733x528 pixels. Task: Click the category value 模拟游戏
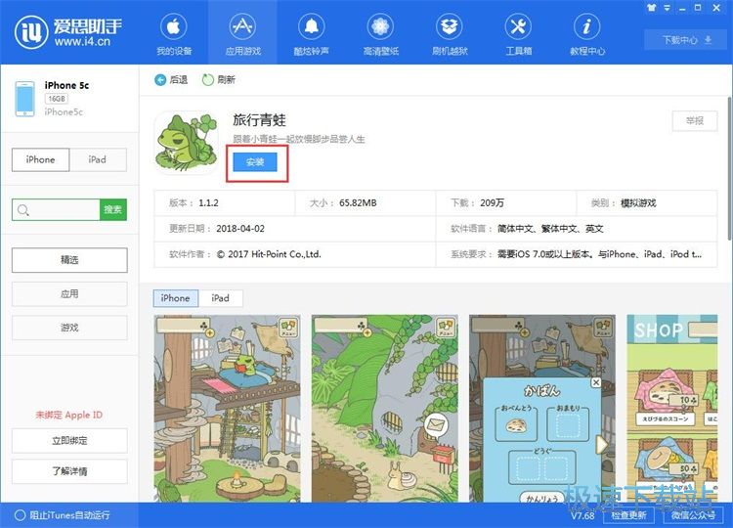tap(638, 203)
